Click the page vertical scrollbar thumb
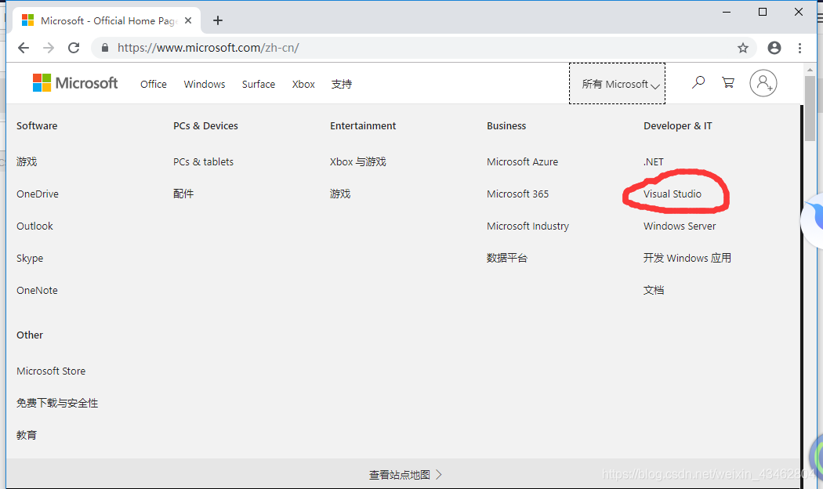The width and height of the screenshot is (823, 489). tap(810, 108)
